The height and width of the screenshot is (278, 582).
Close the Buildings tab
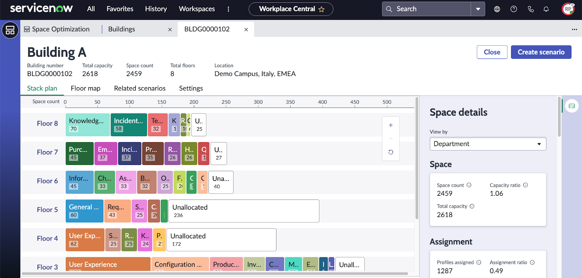coord(170,29)
